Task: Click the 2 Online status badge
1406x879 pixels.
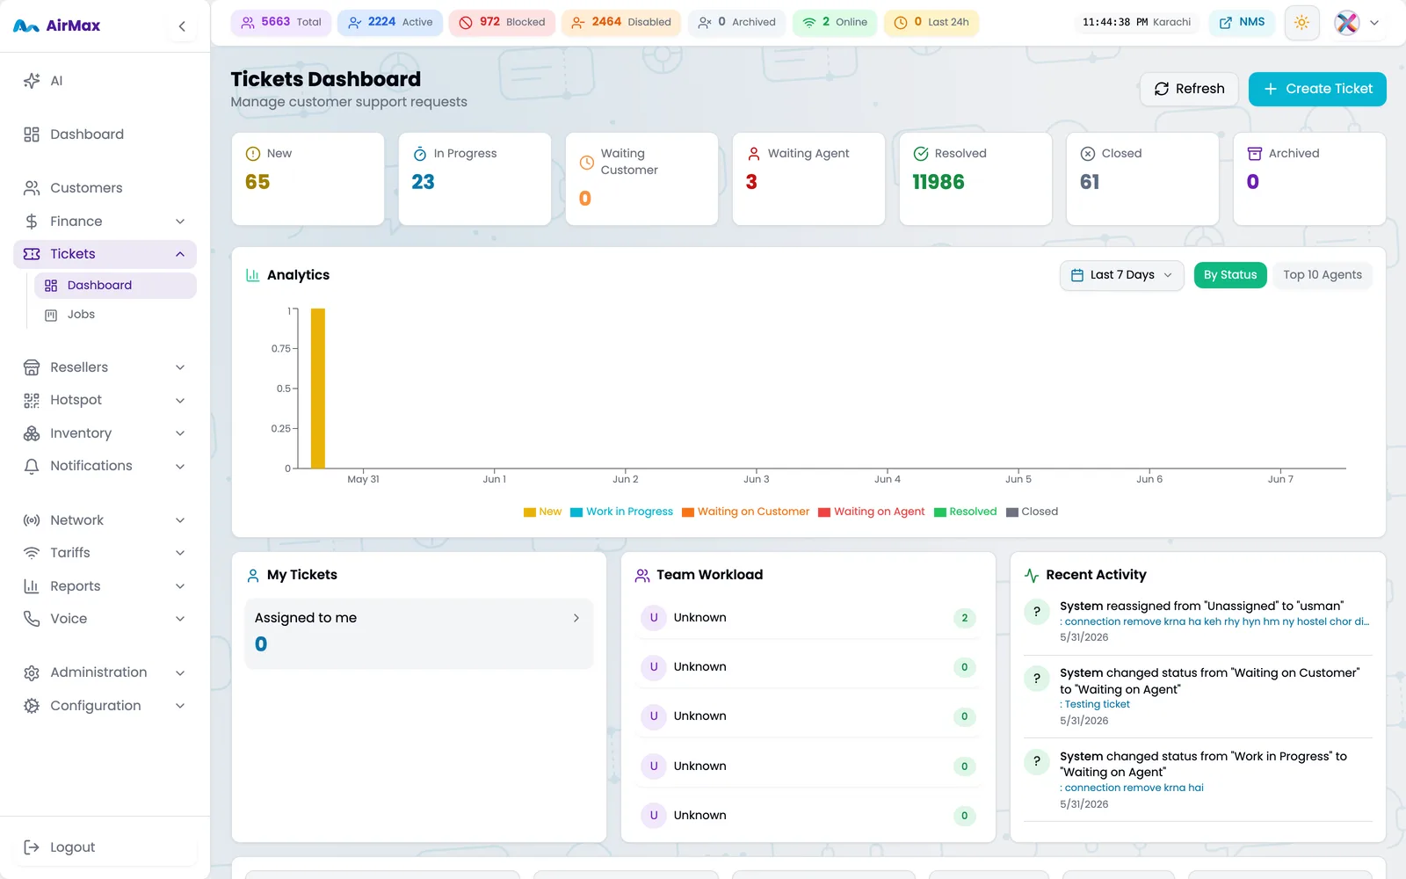Action: click(x=835, y=22)
